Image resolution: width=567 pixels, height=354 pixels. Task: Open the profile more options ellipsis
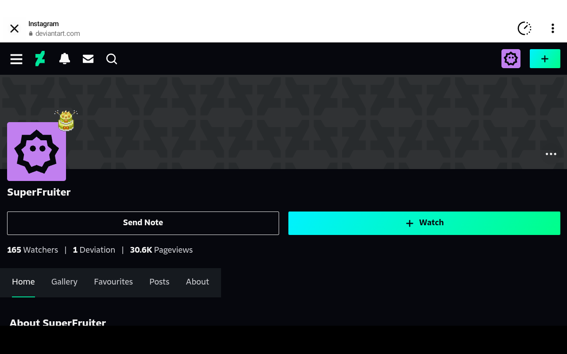pyautogui.click(x=551, y=154)
